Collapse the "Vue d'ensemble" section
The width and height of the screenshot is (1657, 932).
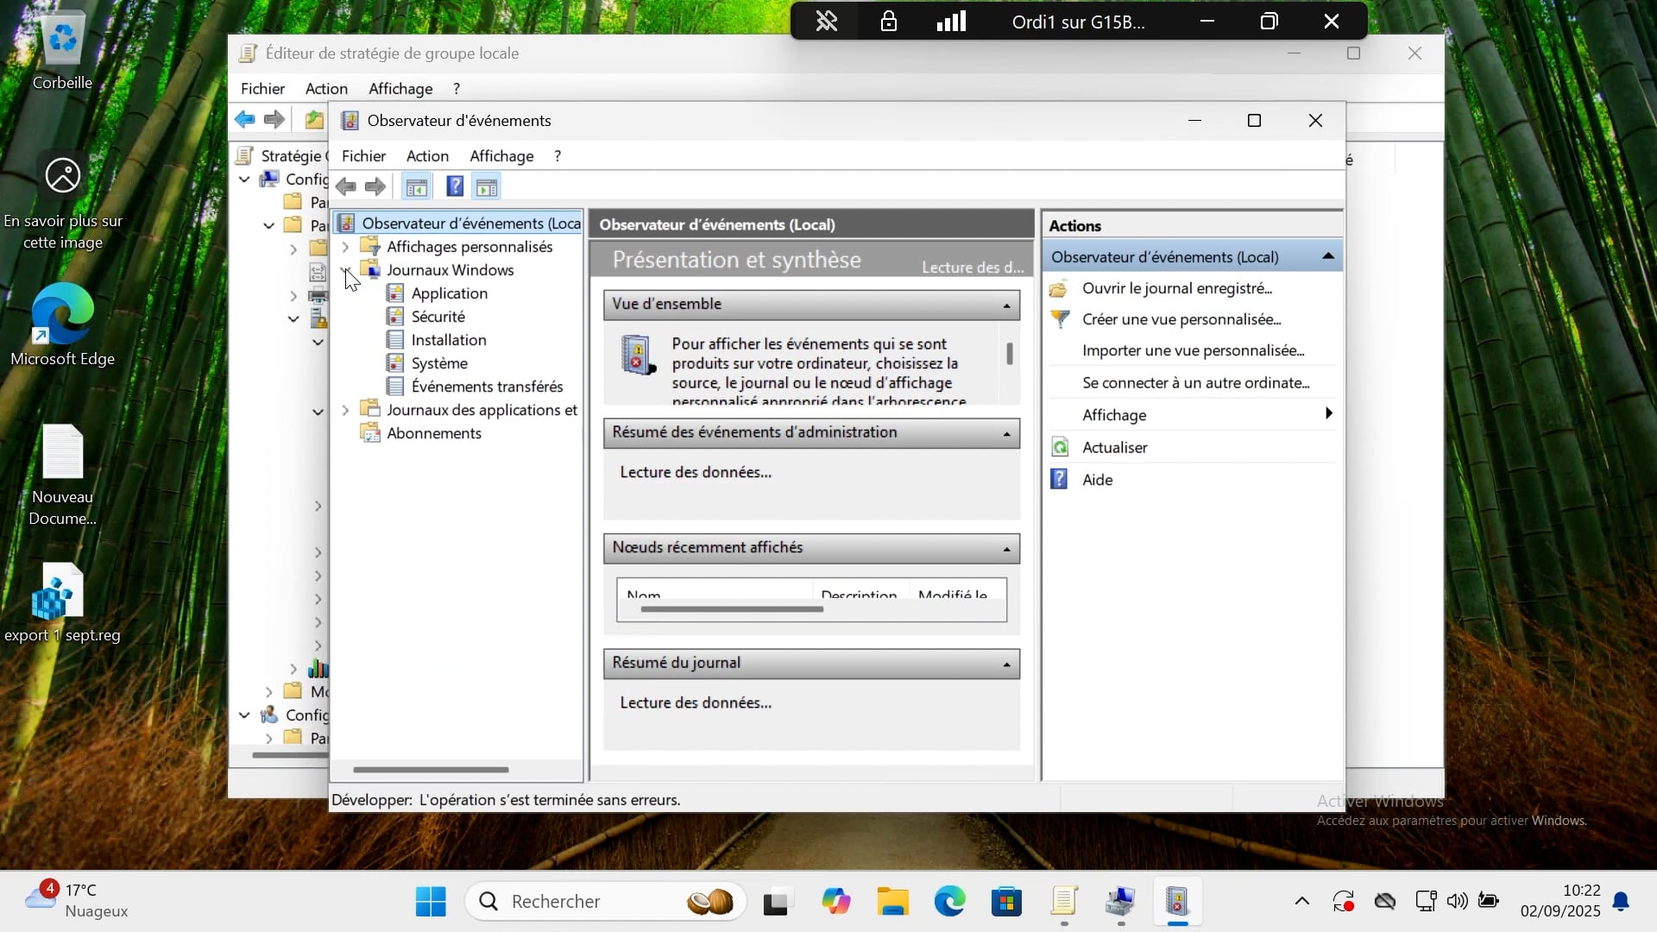coord(1005,304)
